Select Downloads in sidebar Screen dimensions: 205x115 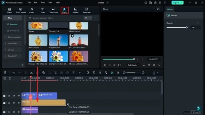point(13,31)
